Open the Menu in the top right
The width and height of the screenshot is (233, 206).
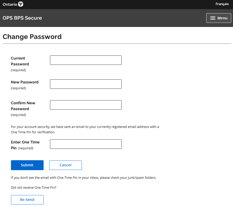click(218, 18)
